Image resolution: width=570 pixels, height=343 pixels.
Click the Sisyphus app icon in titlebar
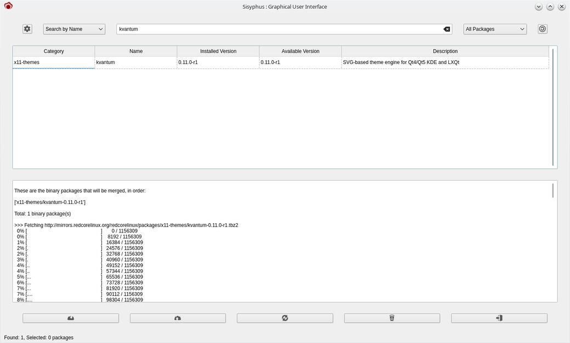[x=8, y=6]
